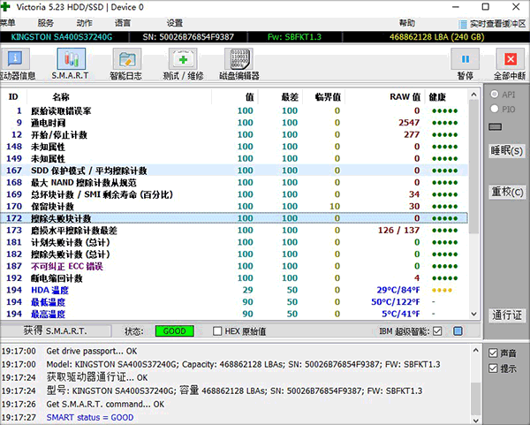Select the PIO radio button
Screen dimensions: 530x425
pos(495,109)
